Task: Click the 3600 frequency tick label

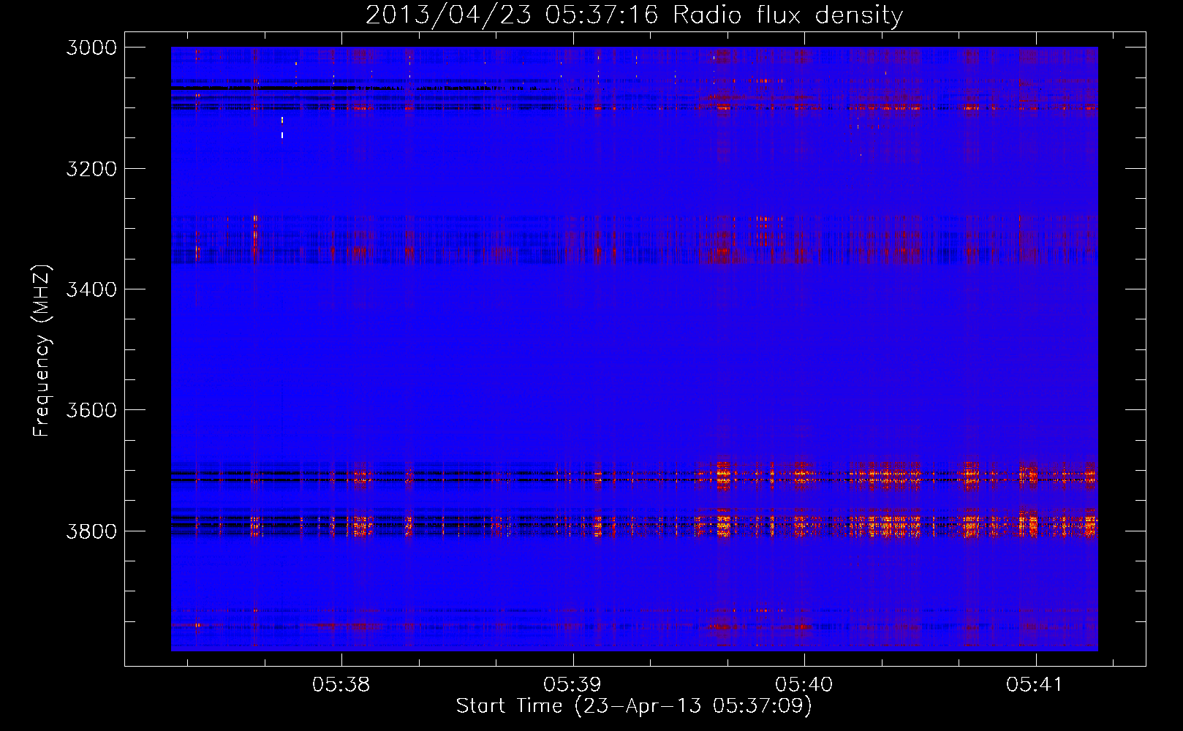Action: point(91,410)
